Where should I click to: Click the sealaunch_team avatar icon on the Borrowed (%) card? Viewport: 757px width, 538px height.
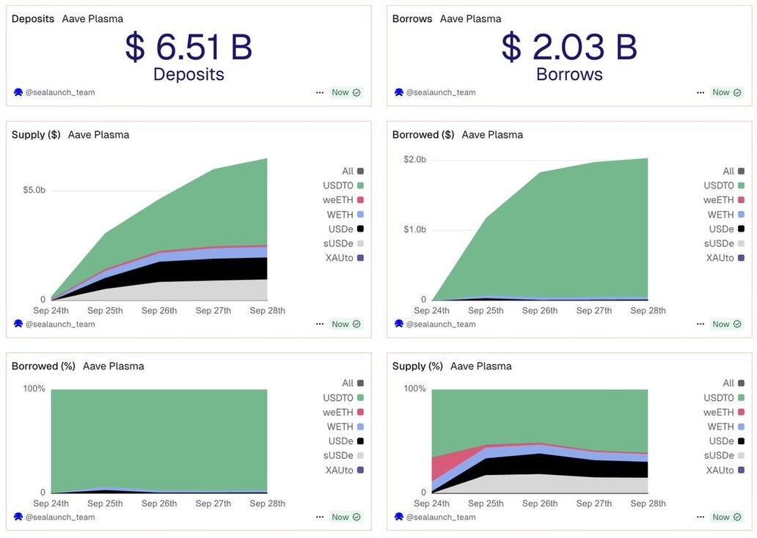(x=18, y=517)
